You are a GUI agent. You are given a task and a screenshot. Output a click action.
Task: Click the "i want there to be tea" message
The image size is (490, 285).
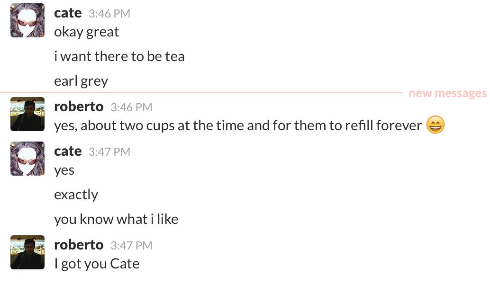119,57
